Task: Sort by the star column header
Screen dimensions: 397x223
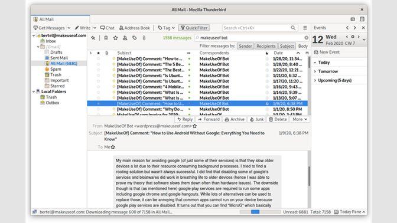Action: (x=98, y=53)
